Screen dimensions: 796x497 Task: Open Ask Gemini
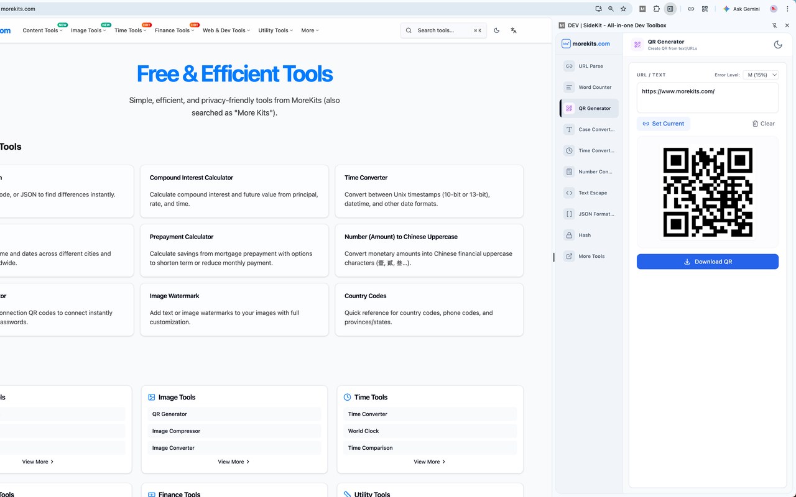[741, 9]
